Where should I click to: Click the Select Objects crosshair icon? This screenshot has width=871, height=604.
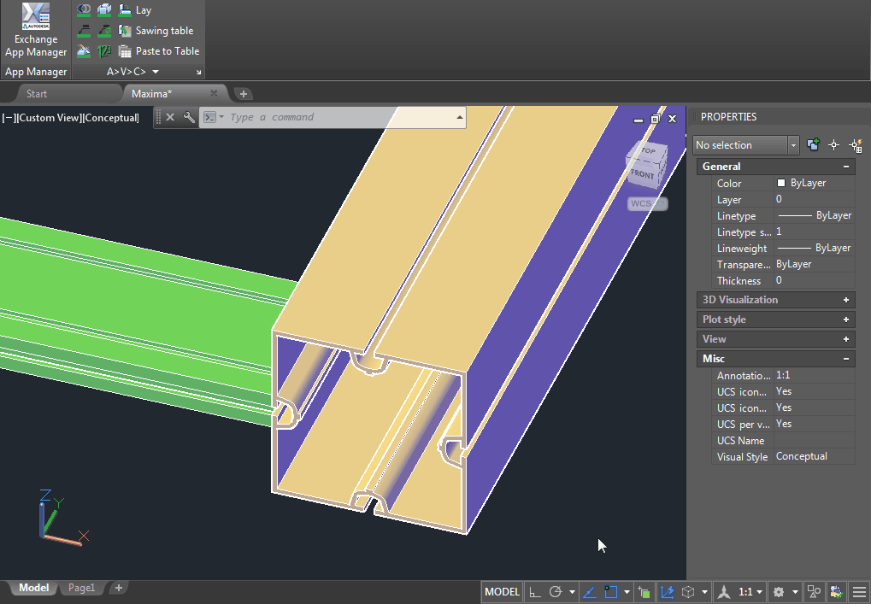tap(834, 145)
